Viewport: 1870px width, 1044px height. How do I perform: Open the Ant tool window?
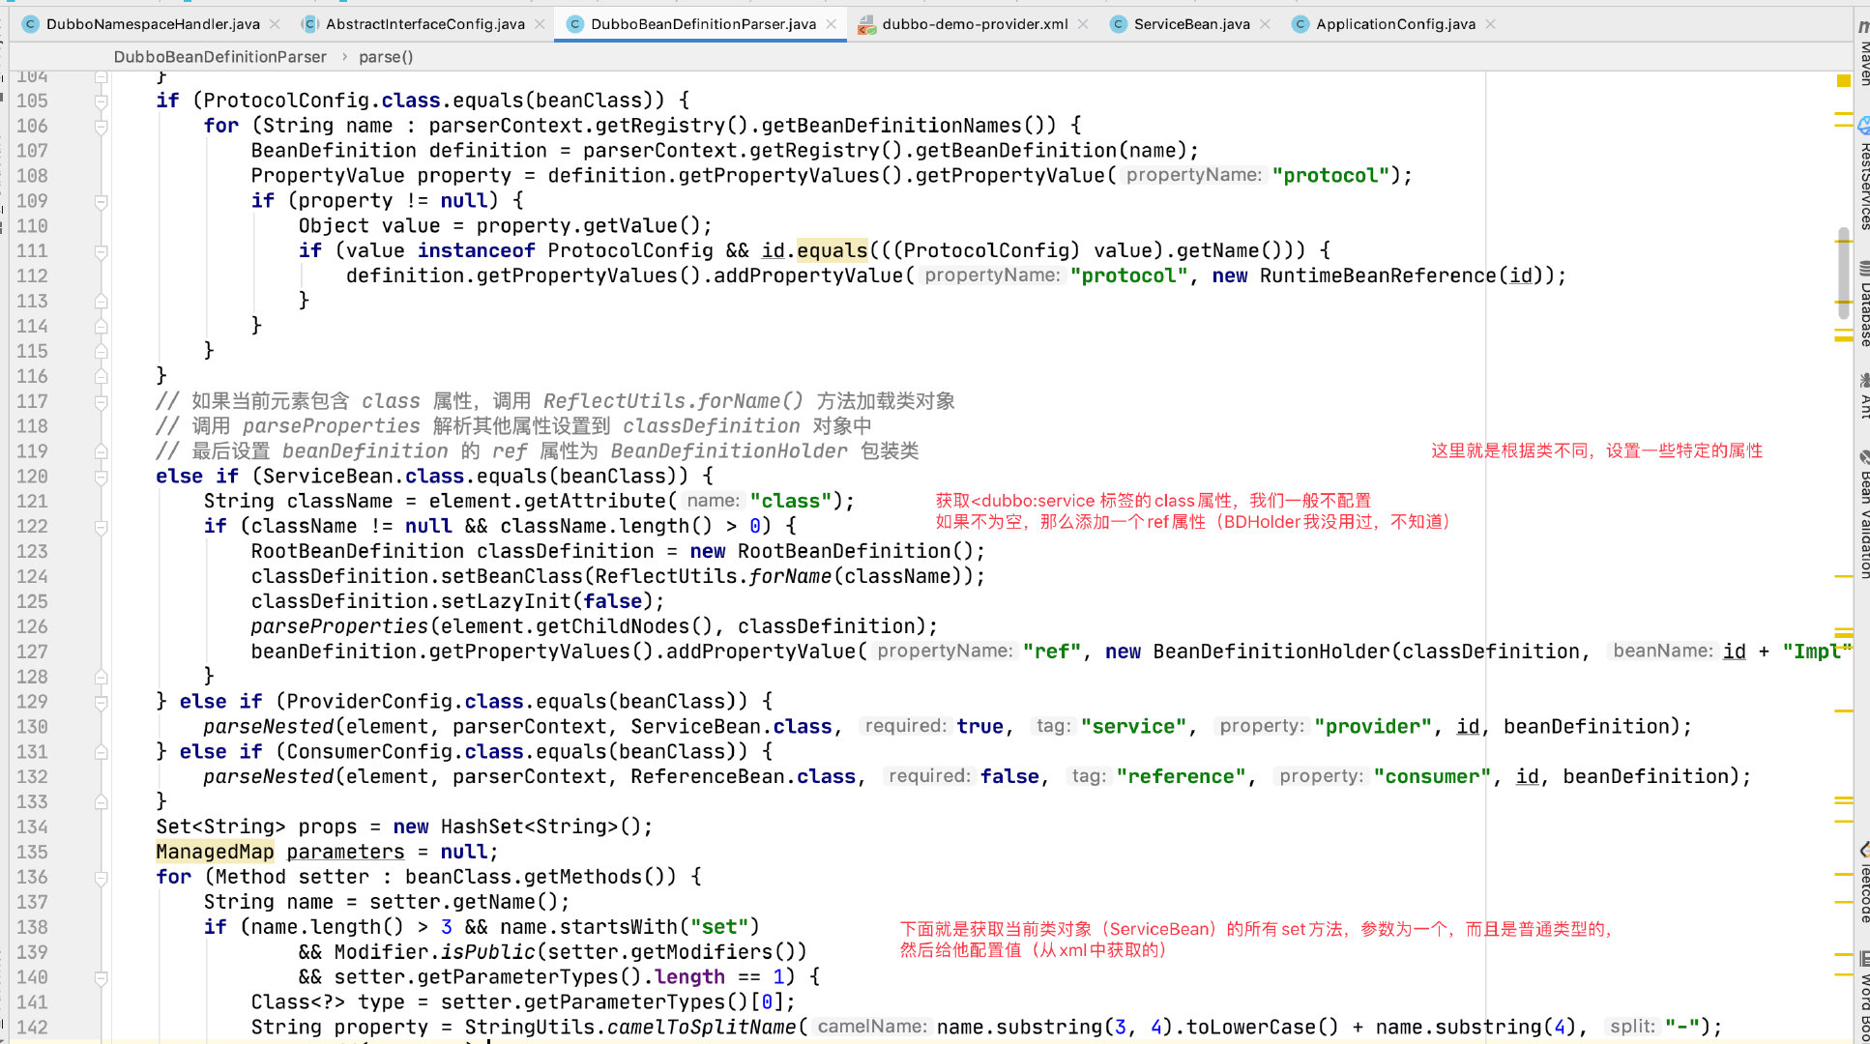pos(1863,396)
